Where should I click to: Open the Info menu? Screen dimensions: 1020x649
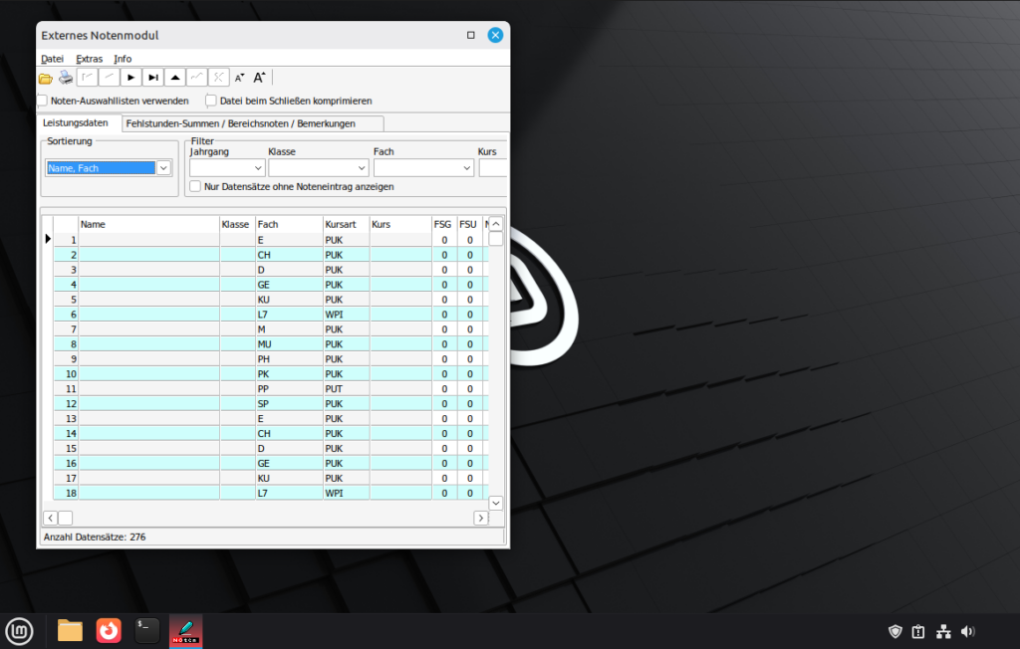(x=123, y=59)
